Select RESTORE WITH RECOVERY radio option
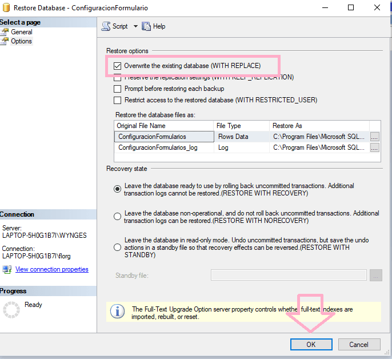The width and height of the screenshot is (392, 359). click(x=118, y=188)
